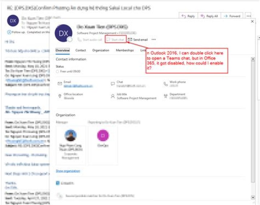Click the 'Contact information' heading
Image resolution: width=260 pixels, height=205 pixels.
pos(71,59)
